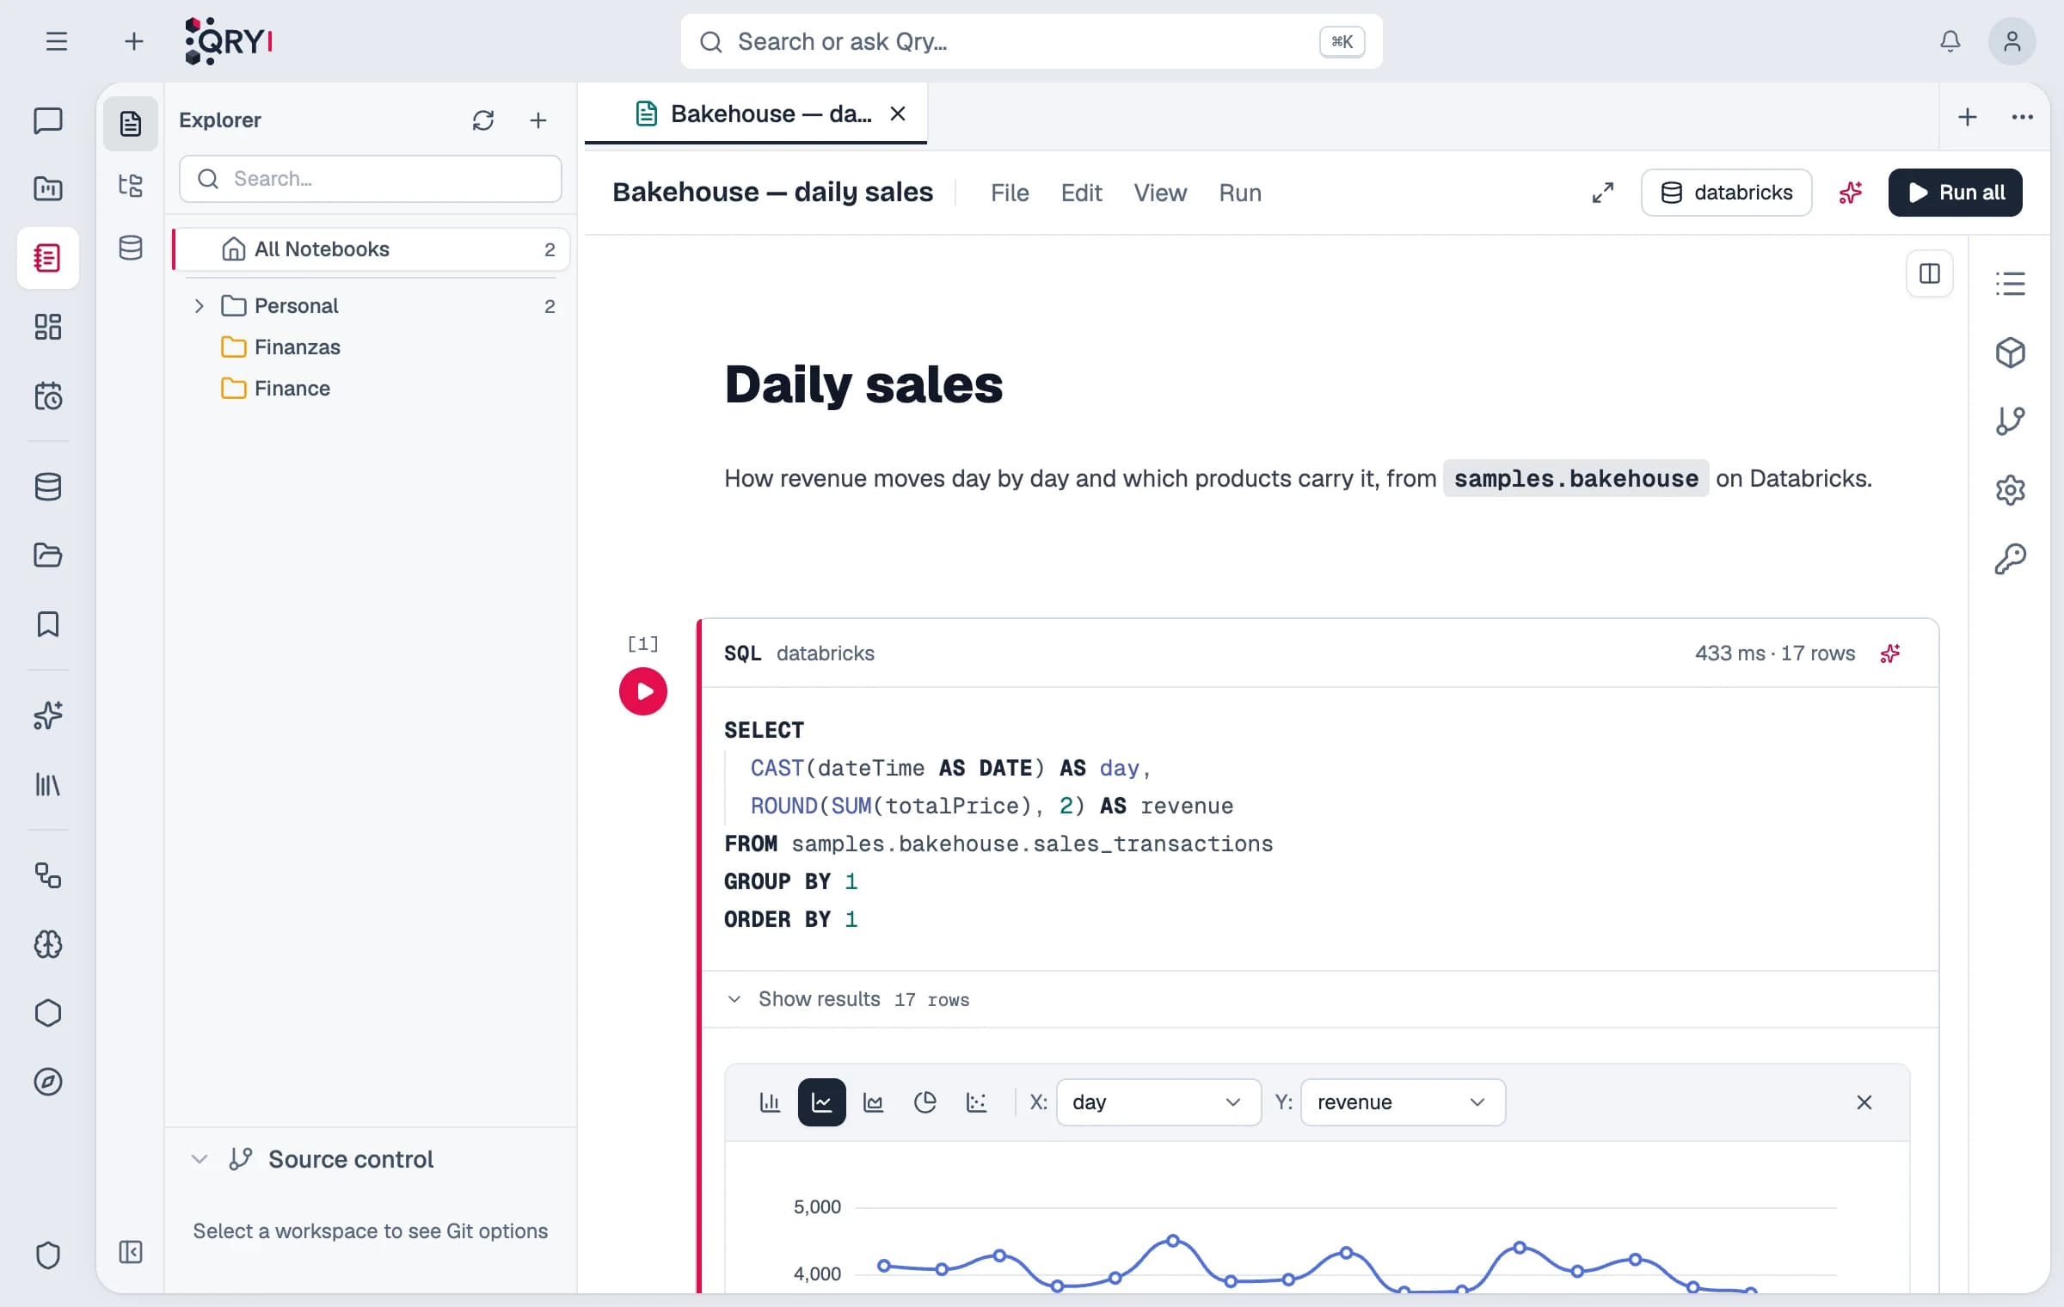Viewport: 2064px width, 1307px height.
Task: Open the X axis day dropdown
Action: pyautogui.click(x=1158, y=1102)
